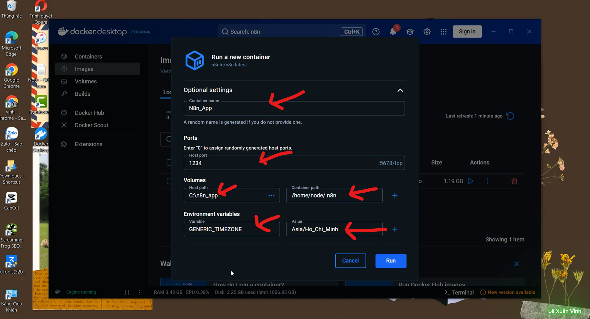Click the Run button in dialog
The width and height of the screenshot is (590, 319).
[391, 261]
